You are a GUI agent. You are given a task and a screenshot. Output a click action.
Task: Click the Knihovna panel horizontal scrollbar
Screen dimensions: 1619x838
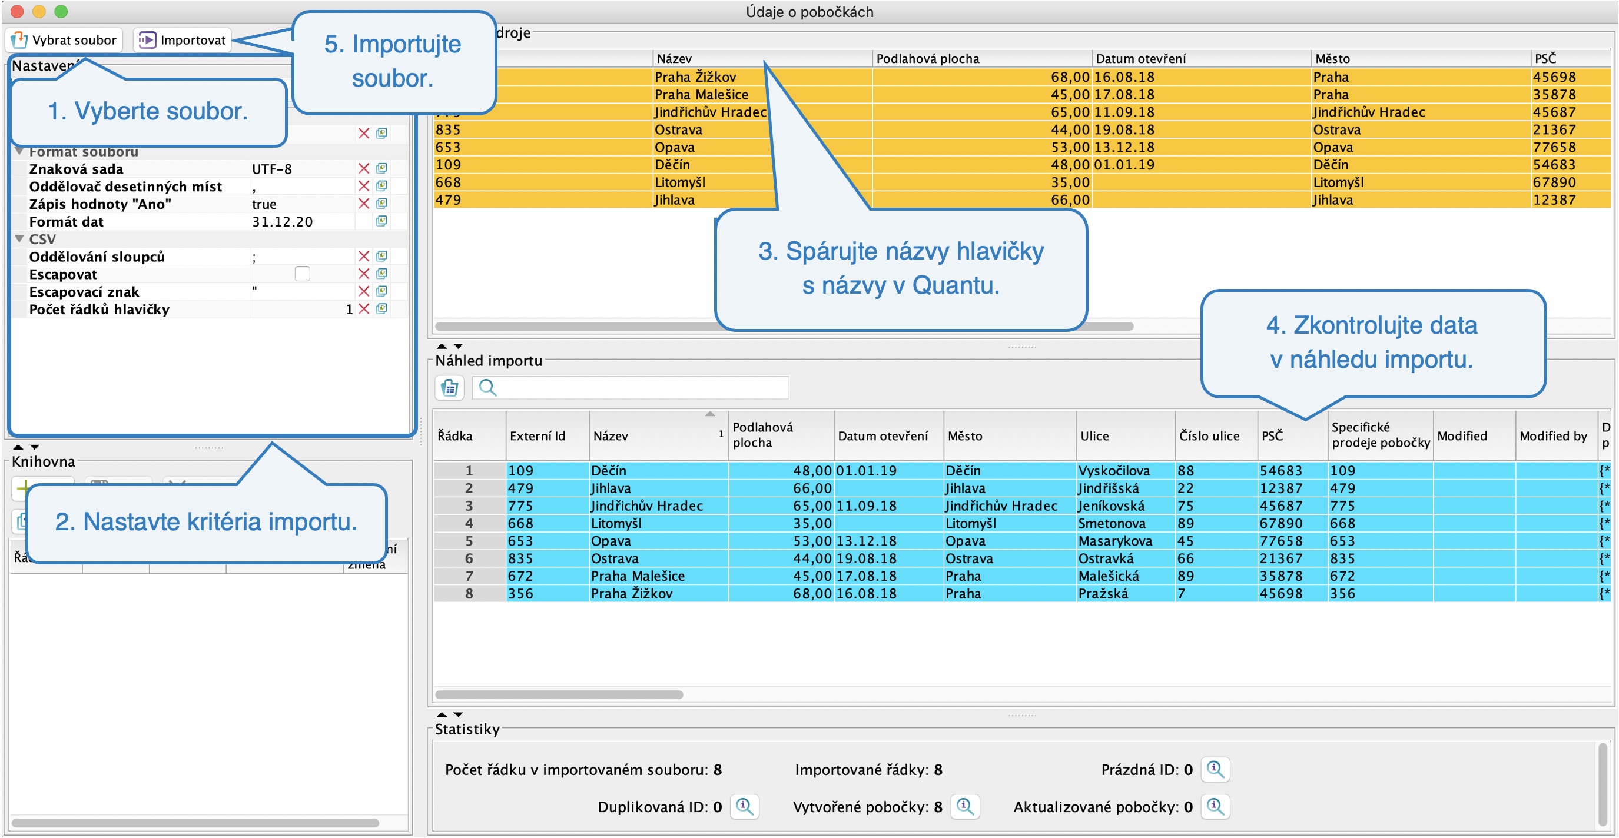[x=195, y=823]
